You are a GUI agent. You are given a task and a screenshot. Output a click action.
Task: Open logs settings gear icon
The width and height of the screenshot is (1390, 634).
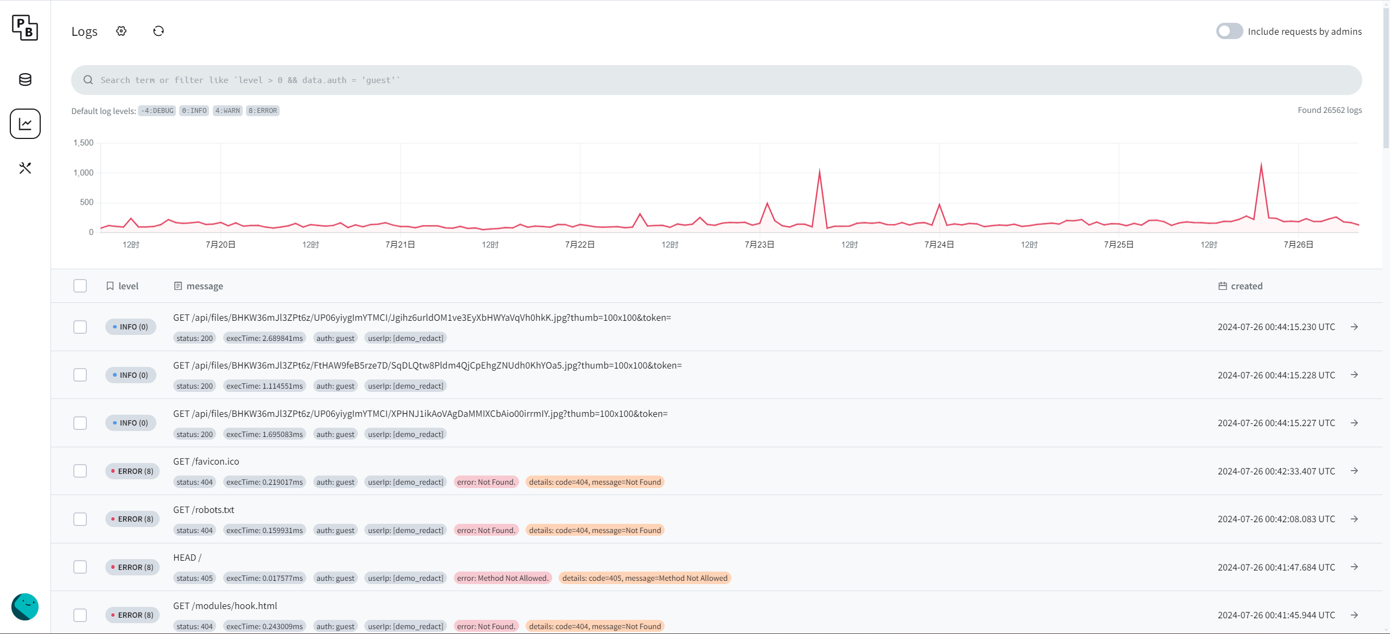click(121, 31)
